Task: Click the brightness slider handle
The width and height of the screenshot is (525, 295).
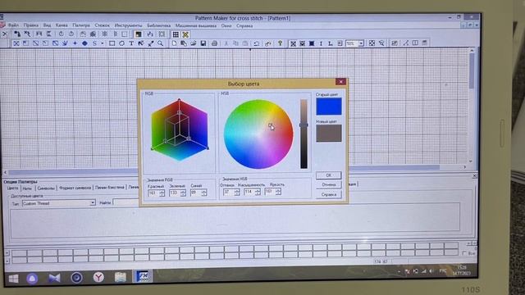Action: pyautogui.click(x=304, y=125)
